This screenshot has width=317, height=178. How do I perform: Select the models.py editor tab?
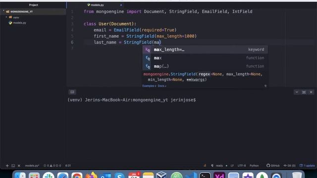97,5
